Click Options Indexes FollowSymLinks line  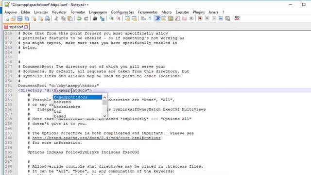pyautogui.click(x=83, y=152)
